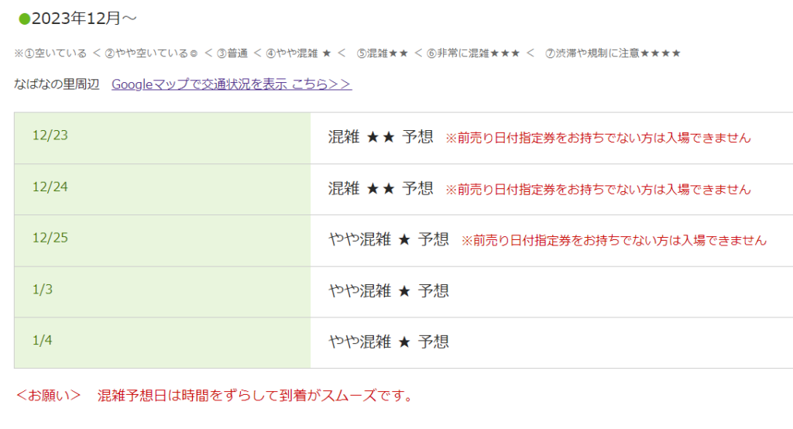Image resolution: width=793 pixels, height=429 pixels.
Task: Open the Googleマップで交通状況を表示 link
Action: pos(232,84)
